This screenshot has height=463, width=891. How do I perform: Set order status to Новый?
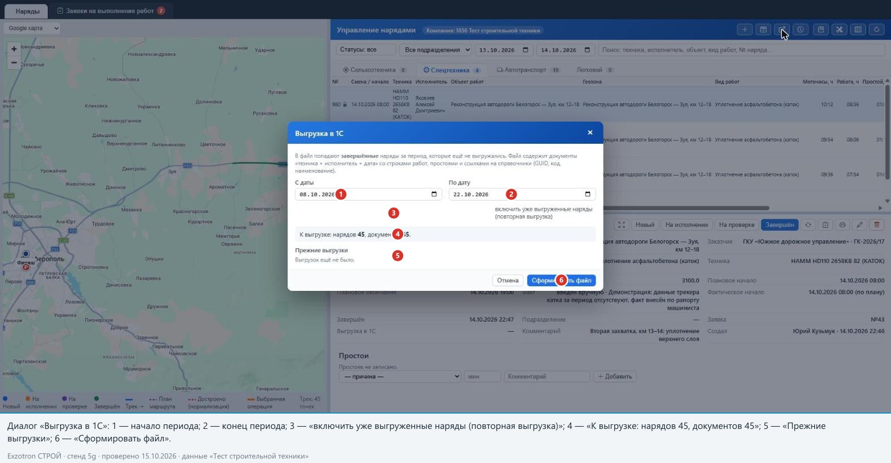pyautogui.click(x=645, y=225)
